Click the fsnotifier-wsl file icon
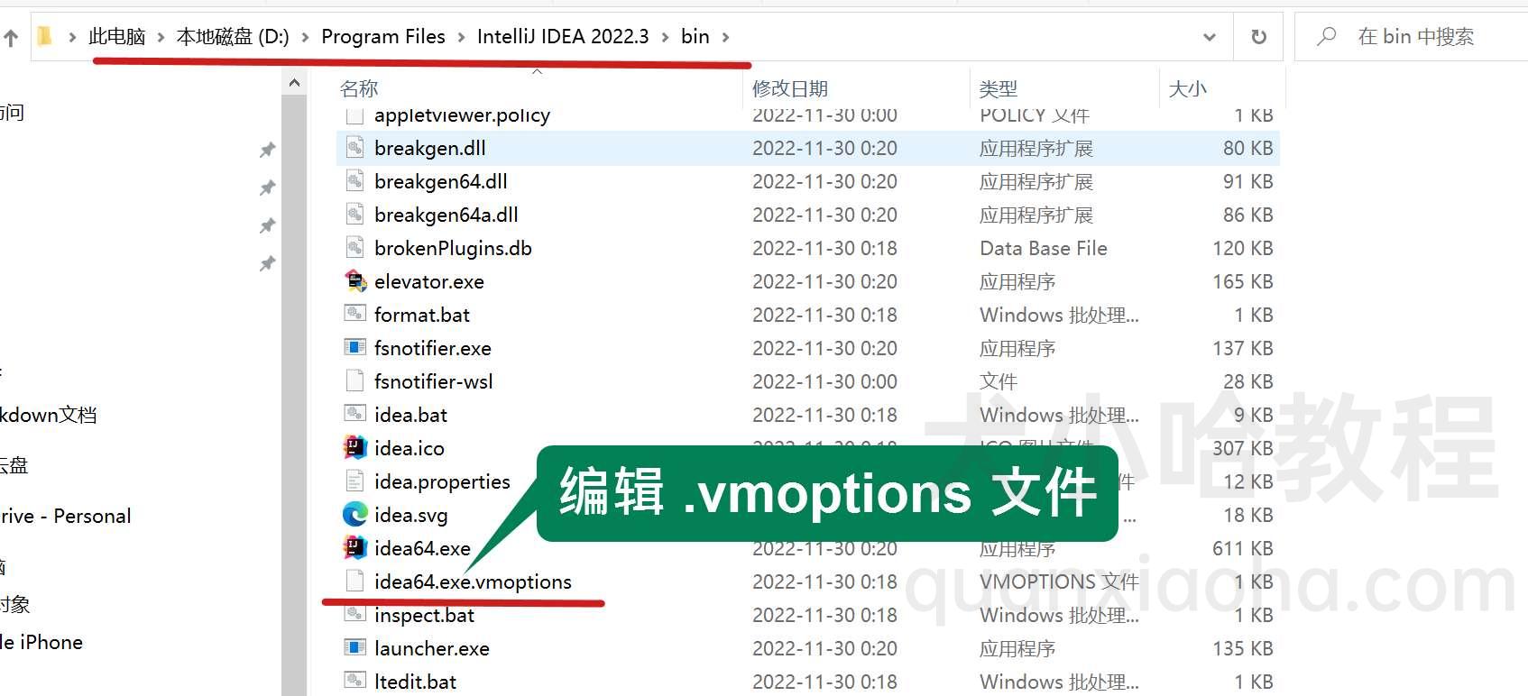The image size is (1528, 696). (x=355, y=381)
